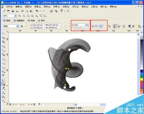Toggle Loop blend option
144x114 pixels.
(x=109, y=26)
